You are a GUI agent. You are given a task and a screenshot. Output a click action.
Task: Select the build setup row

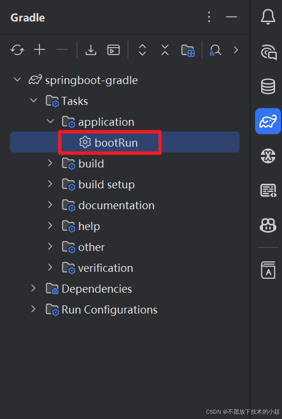124,184
